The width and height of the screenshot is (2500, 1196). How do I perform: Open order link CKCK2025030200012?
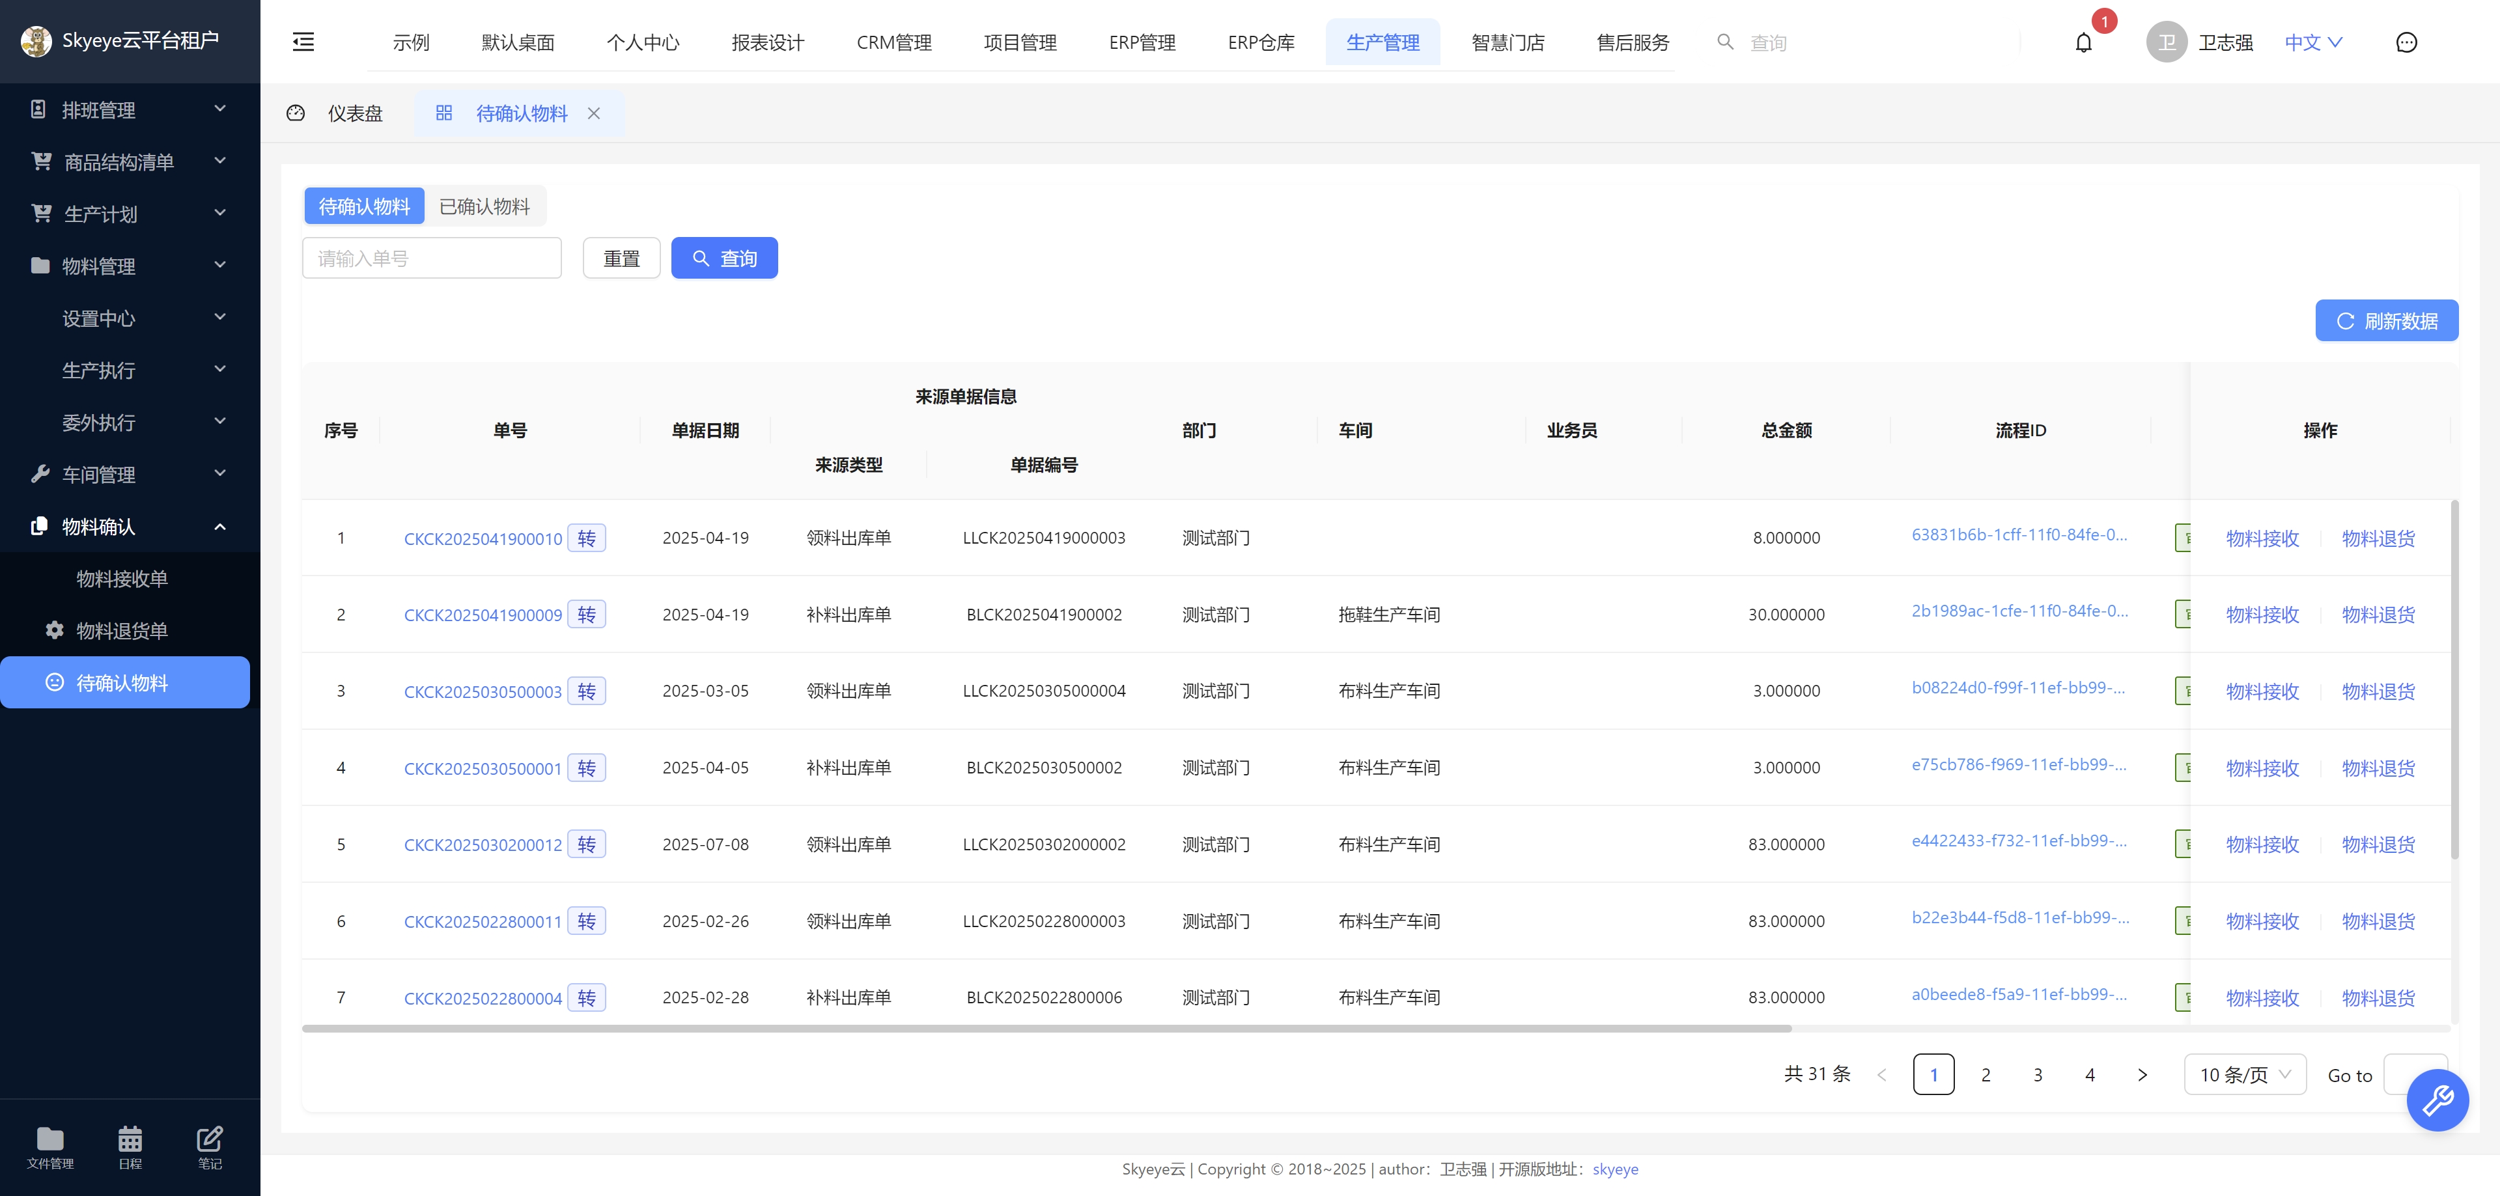click(x=483, y=845)
